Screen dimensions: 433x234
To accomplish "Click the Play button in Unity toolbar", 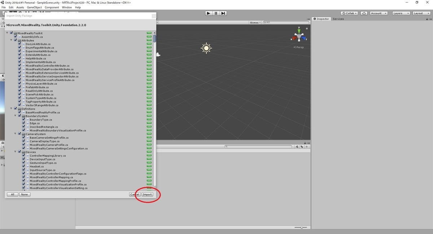I will tap(209, 13).
